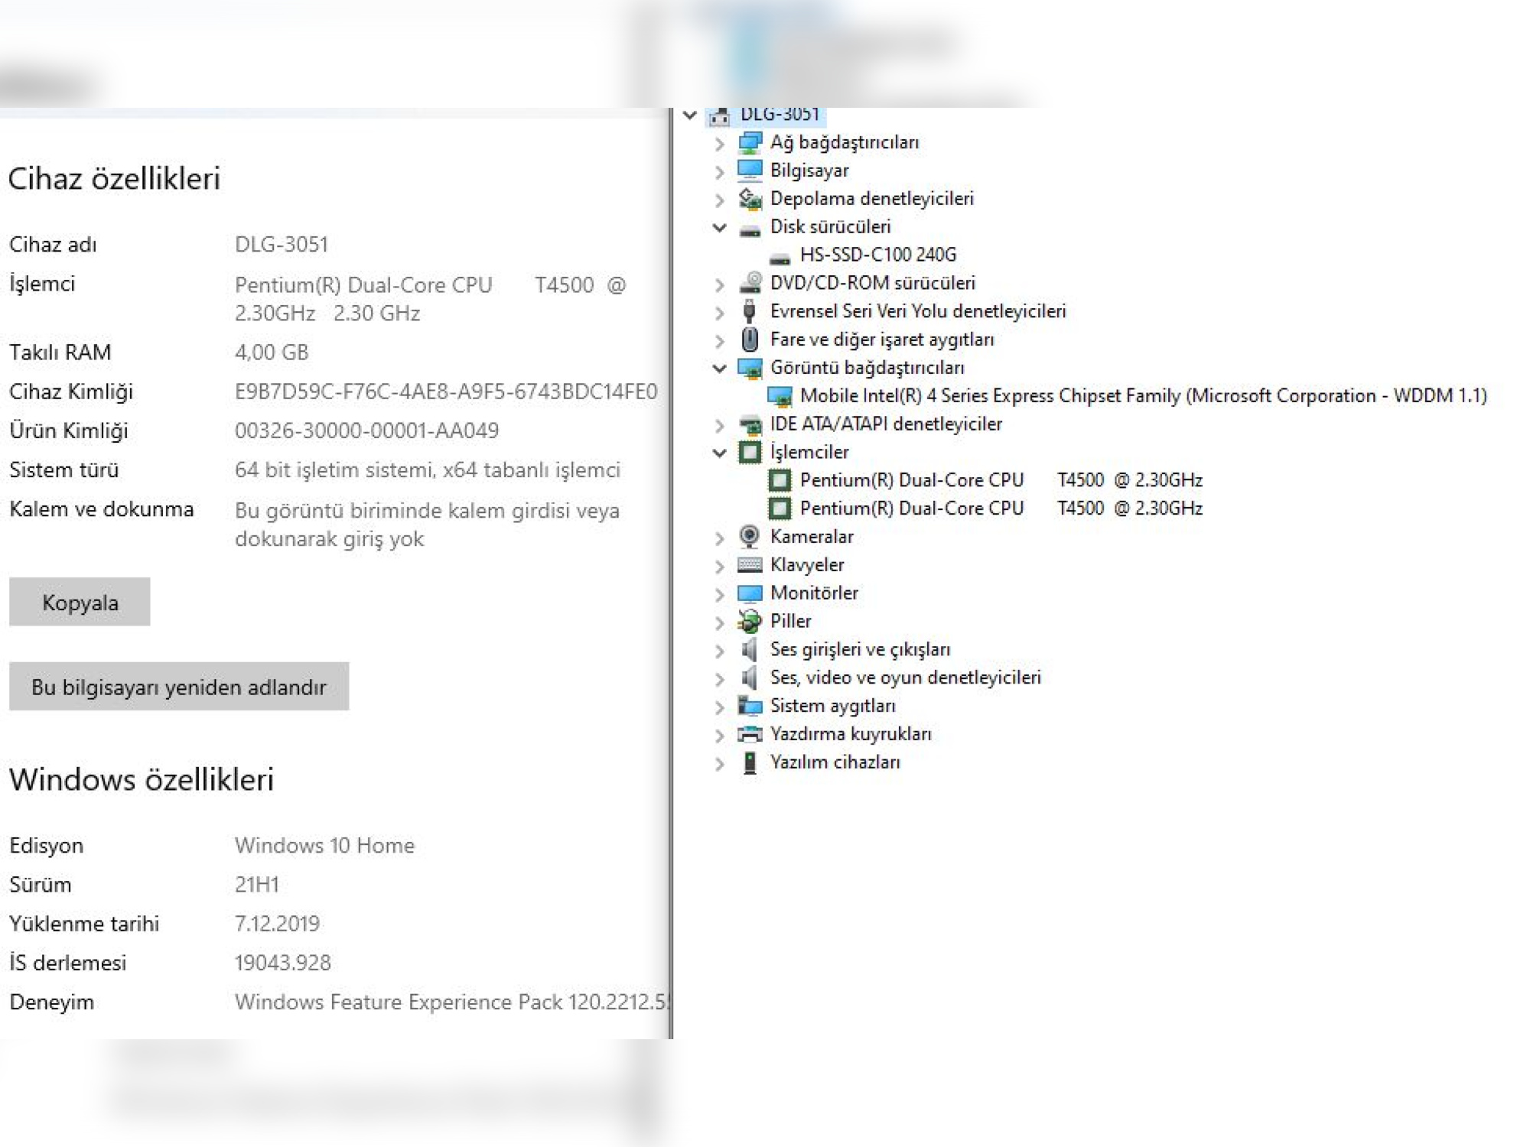Expand the Ağ bağdaştırıcıları category
The width and height of the screenshot is (1530, 1147).
719,143
